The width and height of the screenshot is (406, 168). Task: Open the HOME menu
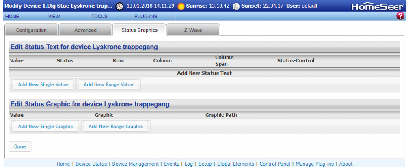click(12, 17)
